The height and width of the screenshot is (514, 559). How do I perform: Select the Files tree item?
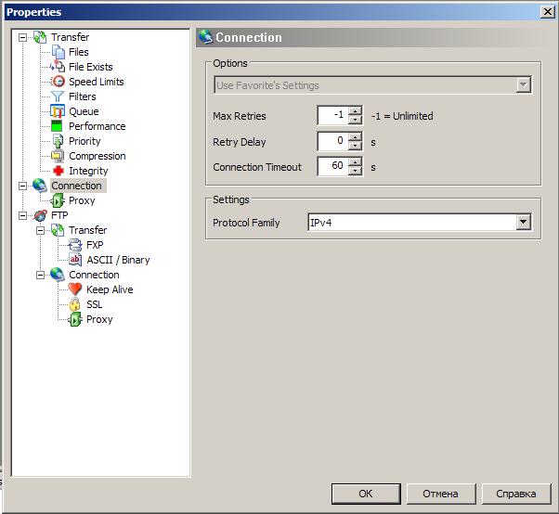[78, 52]
